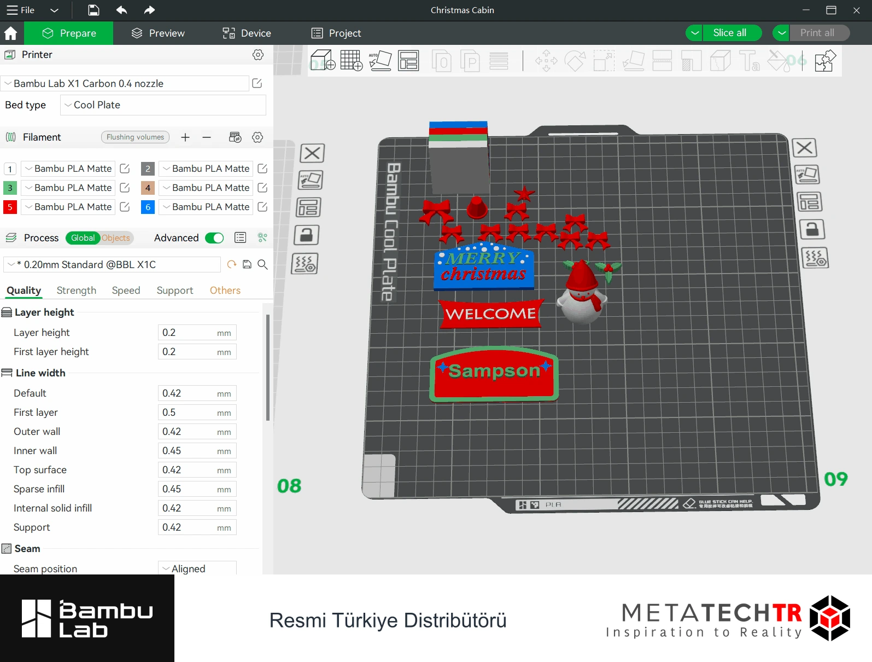Image resolution: width=872 pixels, height=662 pixels.
Task: Open filament 2 Bambu PLA Matte dropdown
Action: (x=206, y=169)
